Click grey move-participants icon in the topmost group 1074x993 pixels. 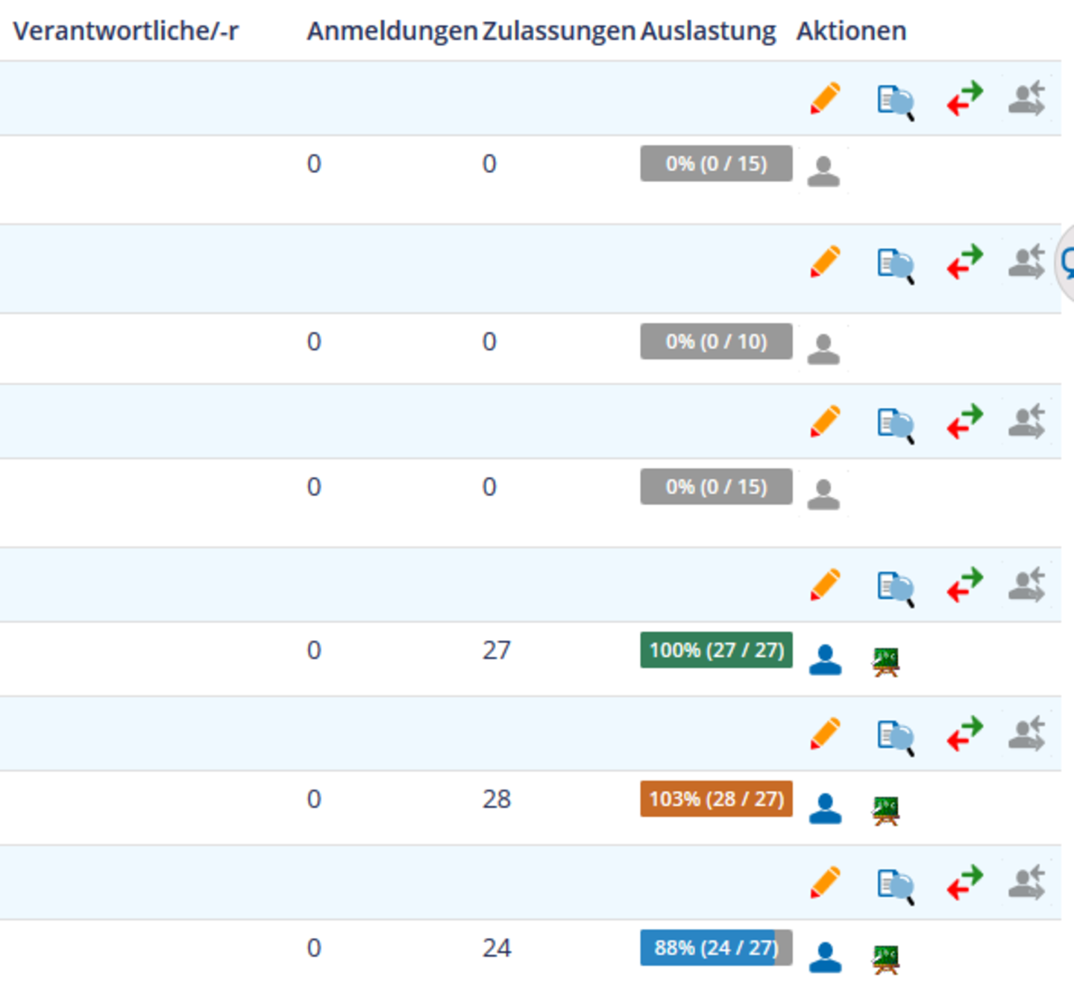1027,98
